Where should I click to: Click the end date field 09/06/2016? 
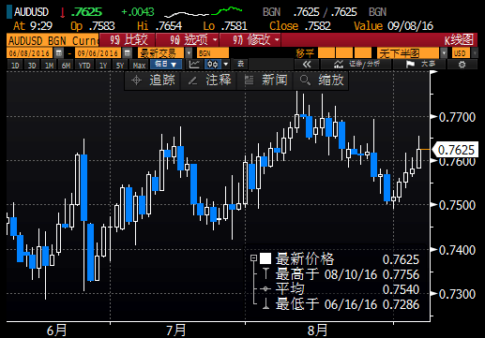(99, 53)
